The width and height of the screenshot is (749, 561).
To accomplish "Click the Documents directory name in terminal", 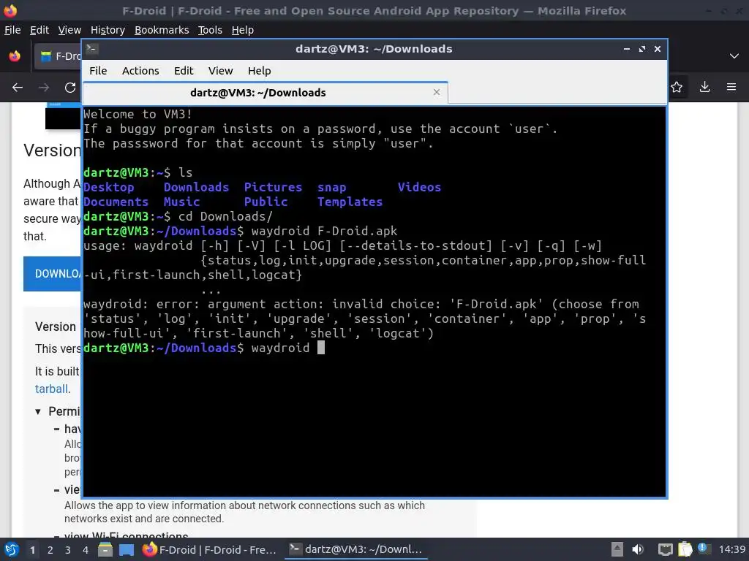I will click(116, 202).
